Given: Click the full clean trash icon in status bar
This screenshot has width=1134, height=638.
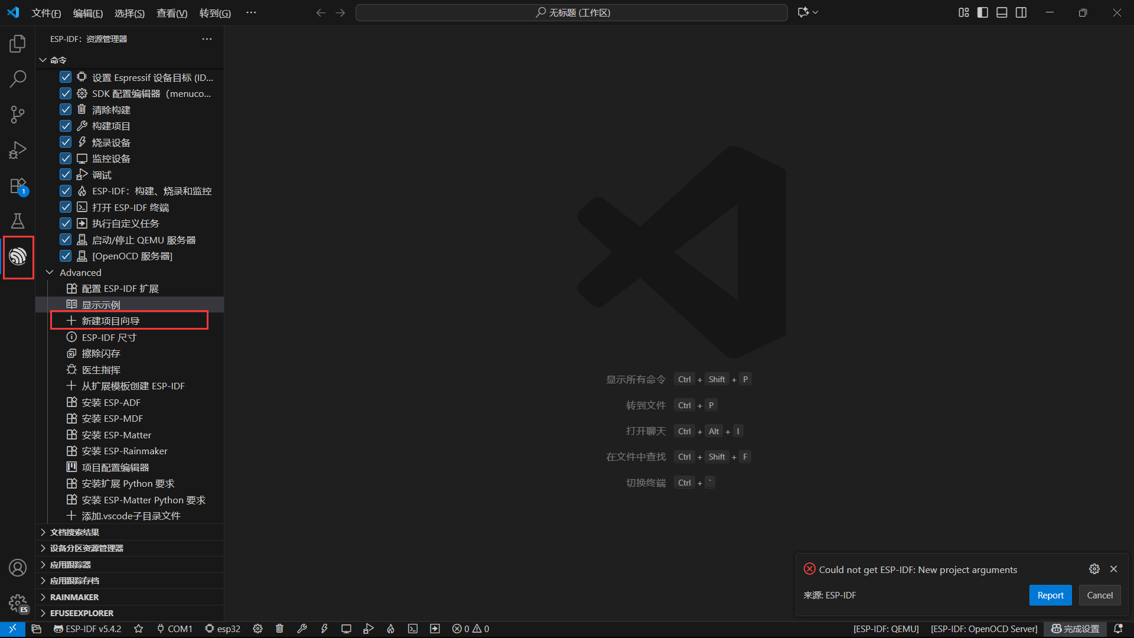Looking at the screenshot, I should tap(280, 629).
